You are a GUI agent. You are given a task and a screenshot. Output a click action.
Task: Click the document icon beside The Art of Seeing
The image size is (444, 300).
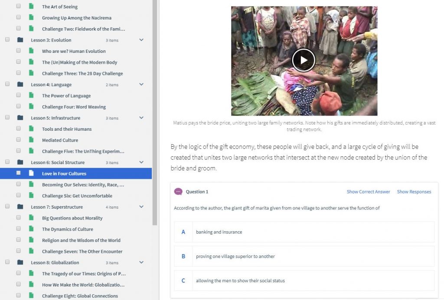coord(31,7)
